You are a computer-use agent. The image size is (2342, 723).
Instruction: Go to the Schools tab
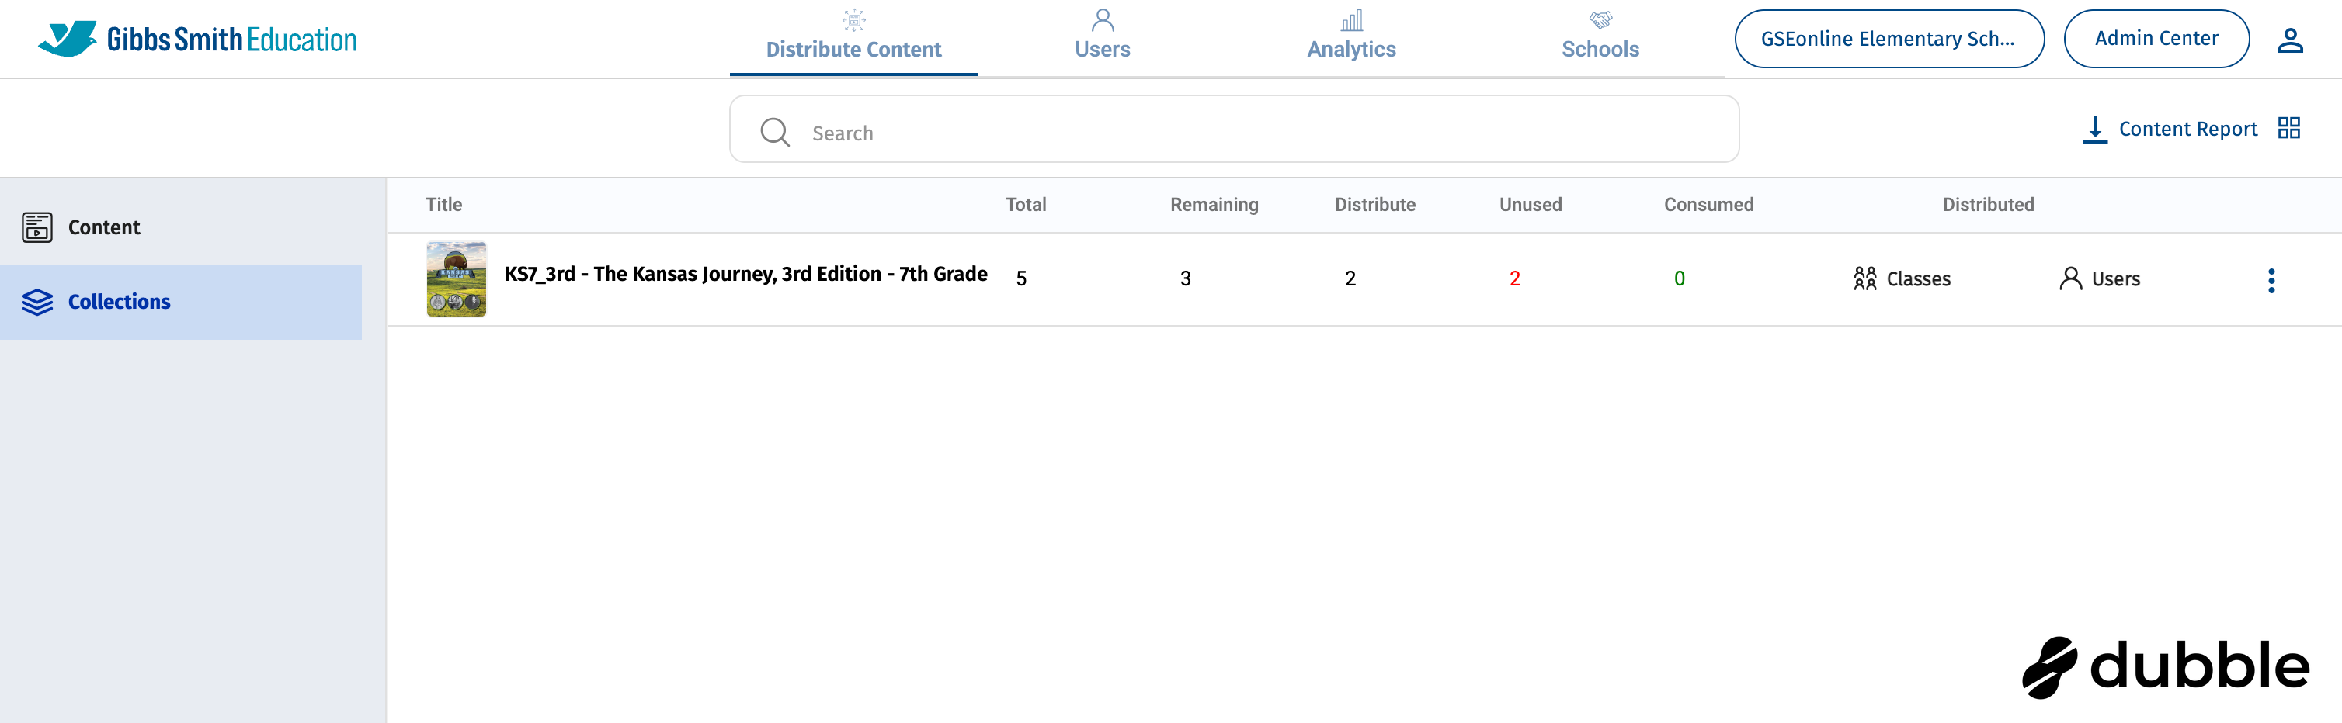pos(1600,37)
